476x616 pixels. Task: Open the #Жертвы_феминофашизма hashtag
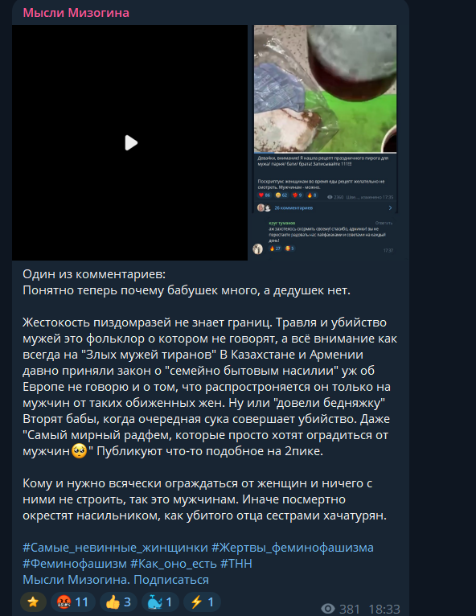coord(293,548)
